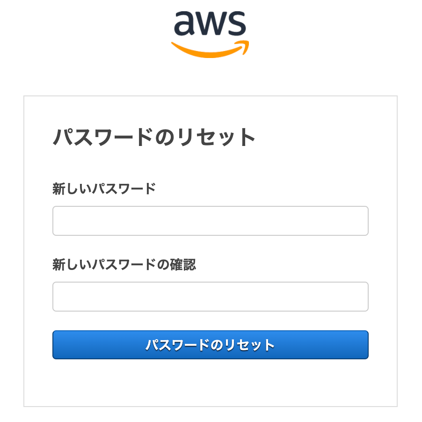This screenshot has width=422, height=422.
Task: Focus the 新しいパスワードの確認 input field
Action: [211, 297]
